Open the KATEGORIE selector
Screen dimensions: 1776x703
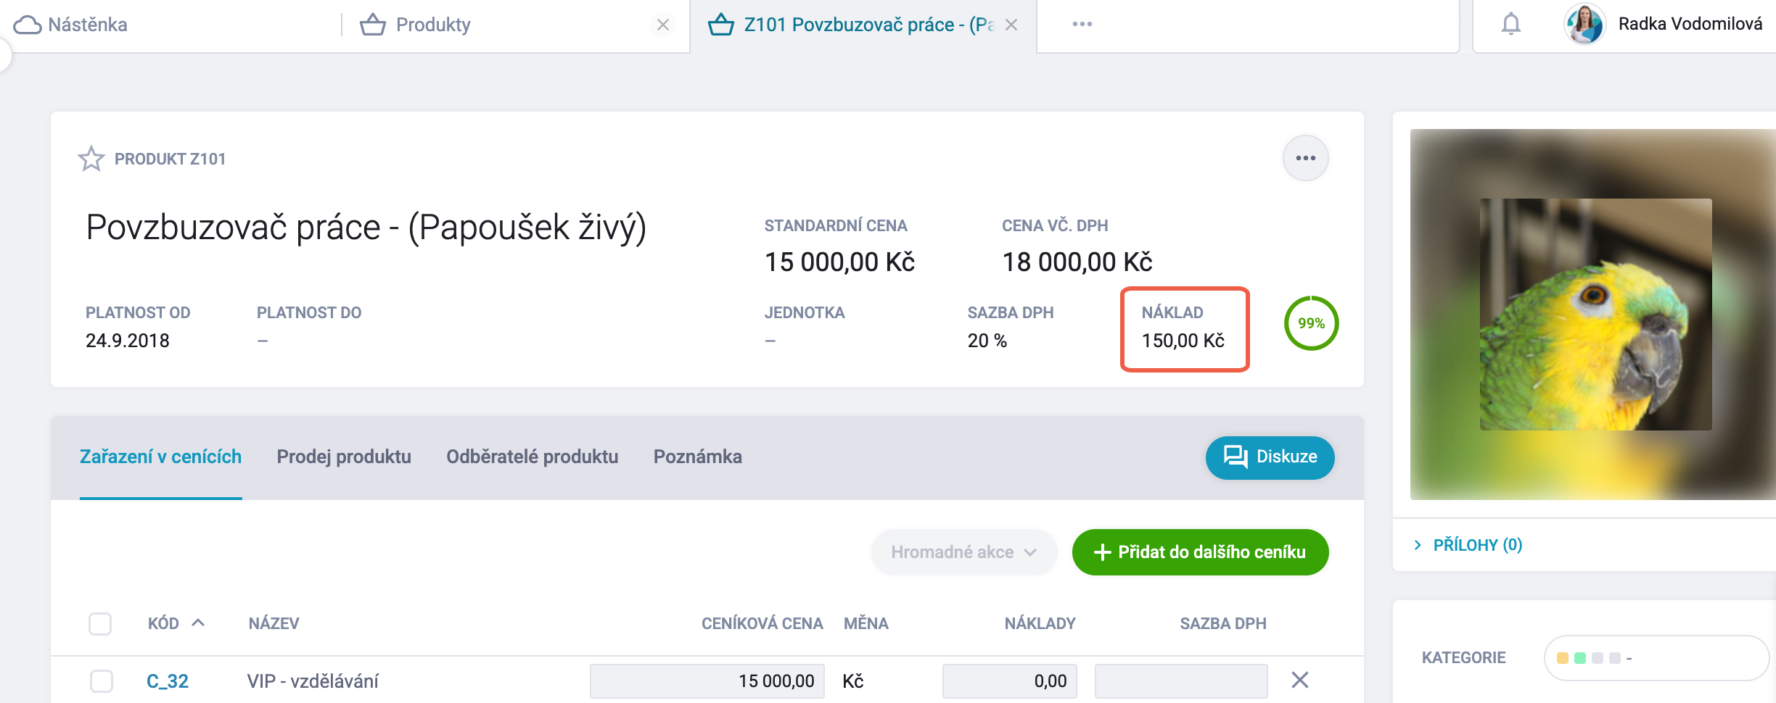point(1657,658)
